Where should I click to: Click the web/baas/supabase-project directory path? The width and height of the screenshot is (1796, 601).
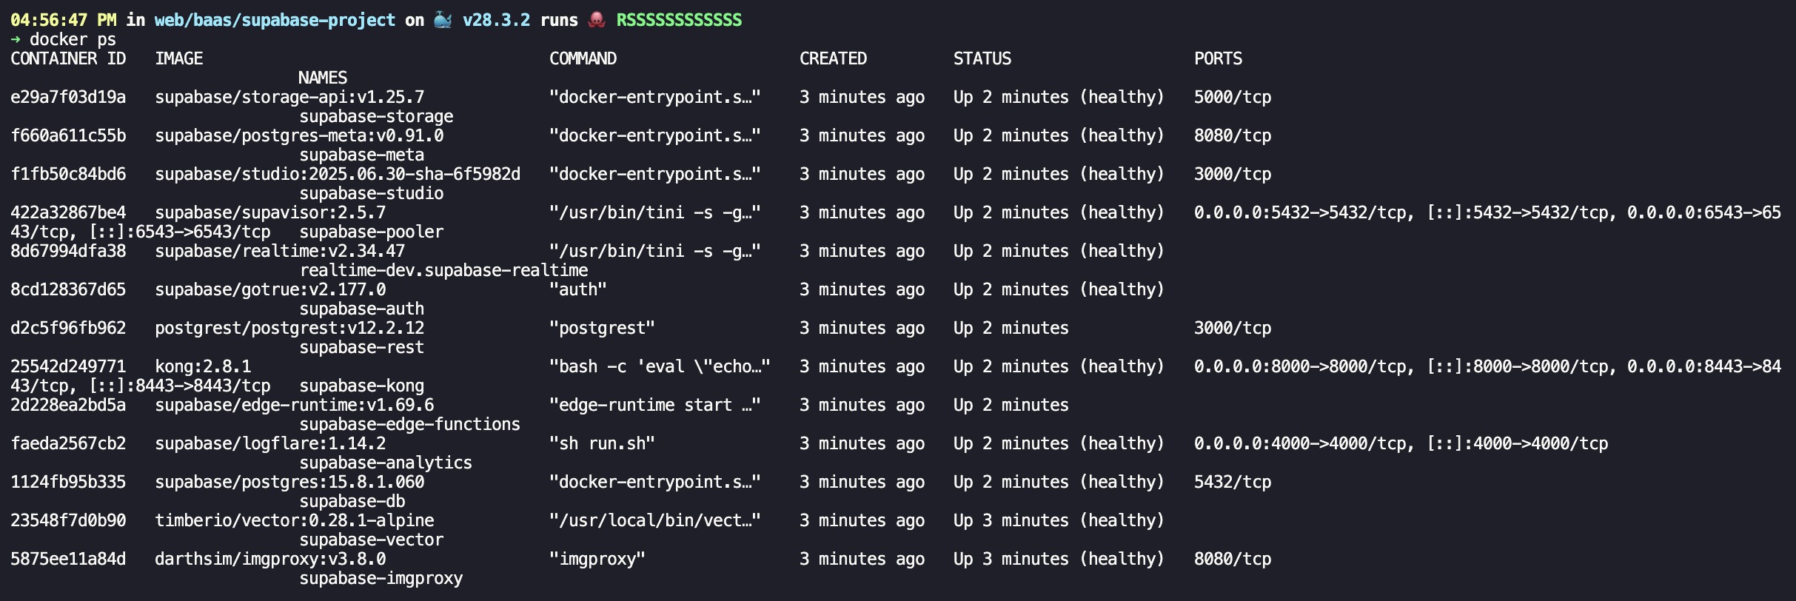(275, 20)
